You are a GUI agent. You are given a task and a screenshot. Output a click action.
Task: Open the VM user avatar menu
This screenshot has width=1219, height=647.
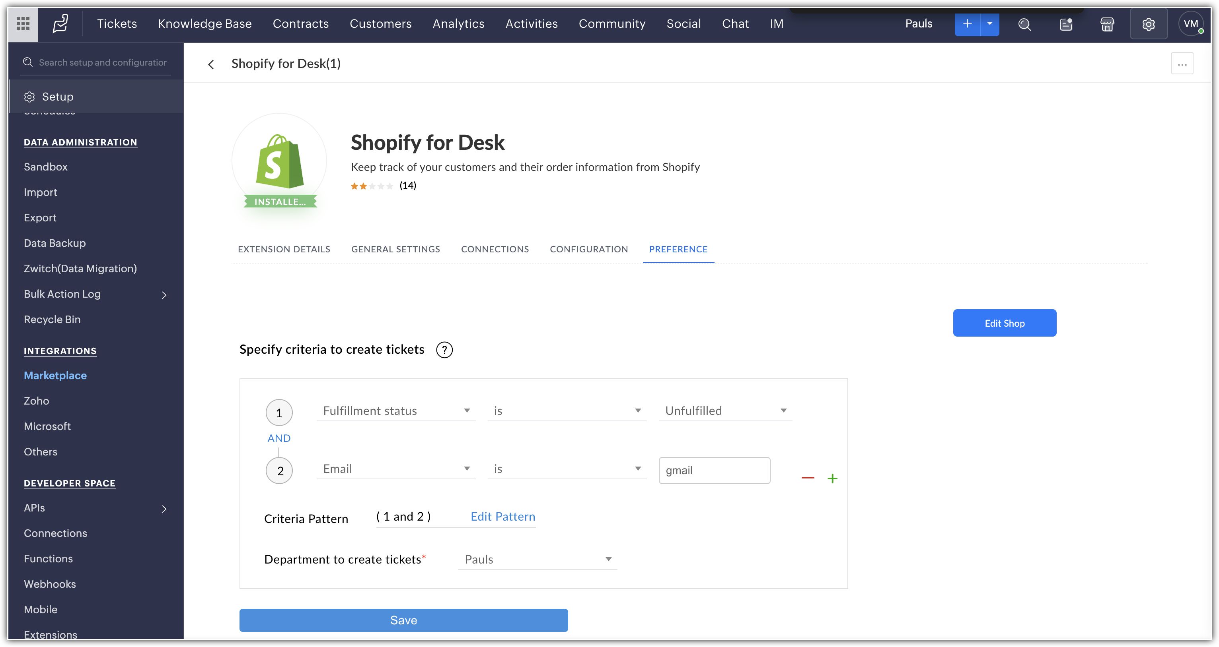click(1191, 23)
